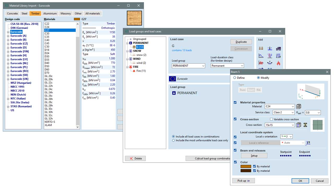Open the Kdef 0.8 dropdown
Image resolution: width=334 pixels, height=188 pixels.
(x=313, y=112)
